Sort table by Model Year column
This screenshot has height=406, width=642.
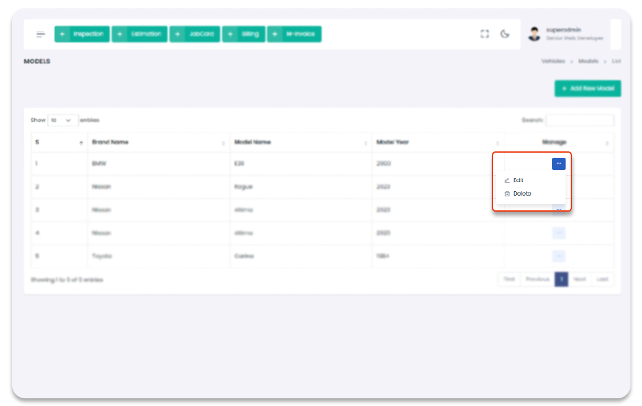(x=437, y=142)
